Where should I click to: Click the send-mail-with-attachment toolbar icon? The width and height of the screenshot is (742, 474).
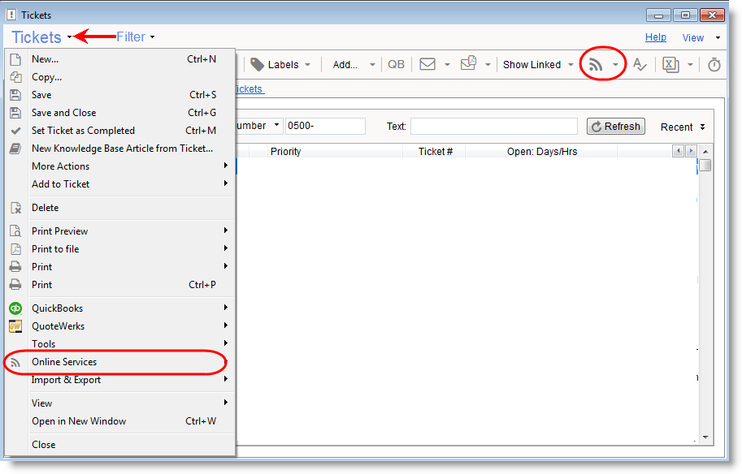468,65
